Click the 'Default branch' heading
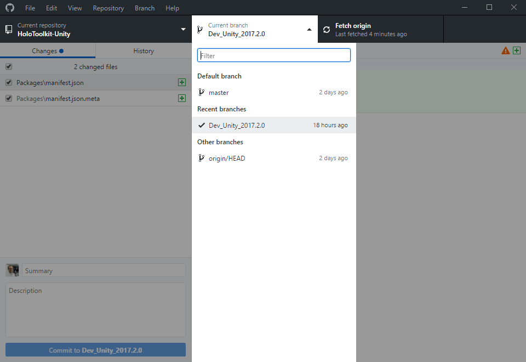 click(219, 76)
